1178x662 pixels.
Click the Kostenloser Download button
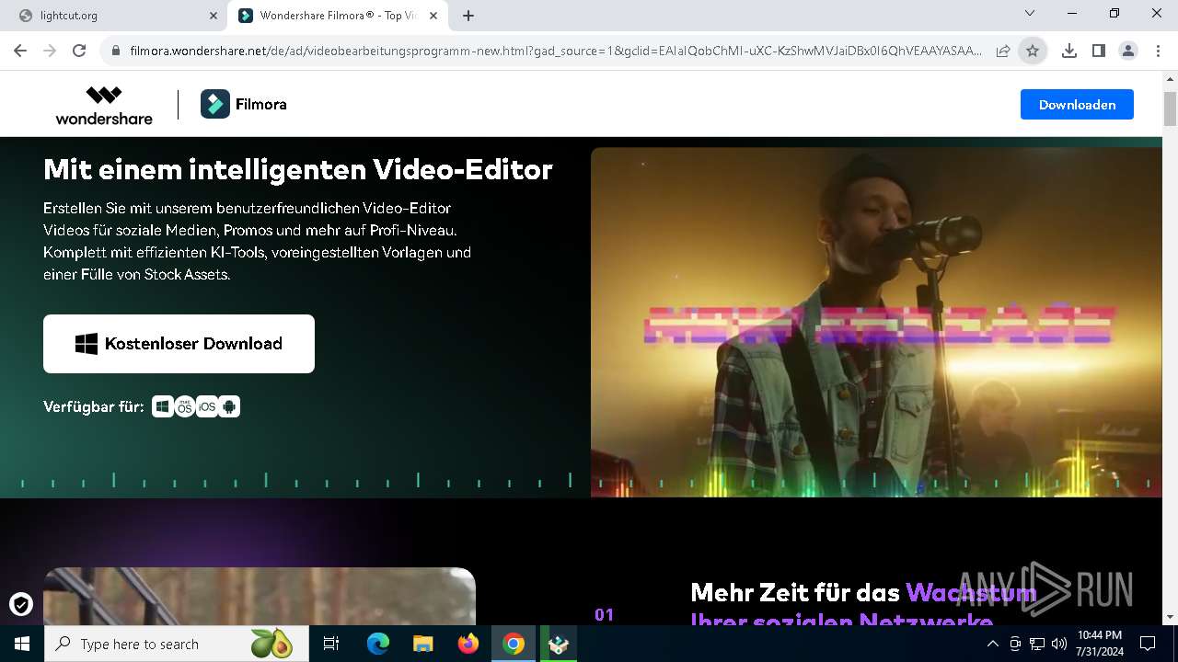[x=179, y=344]
